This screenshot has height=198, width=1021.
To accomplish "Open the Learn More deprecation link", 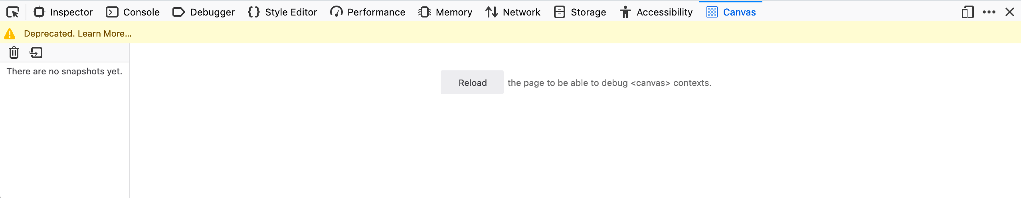I will tap(105, 34).
